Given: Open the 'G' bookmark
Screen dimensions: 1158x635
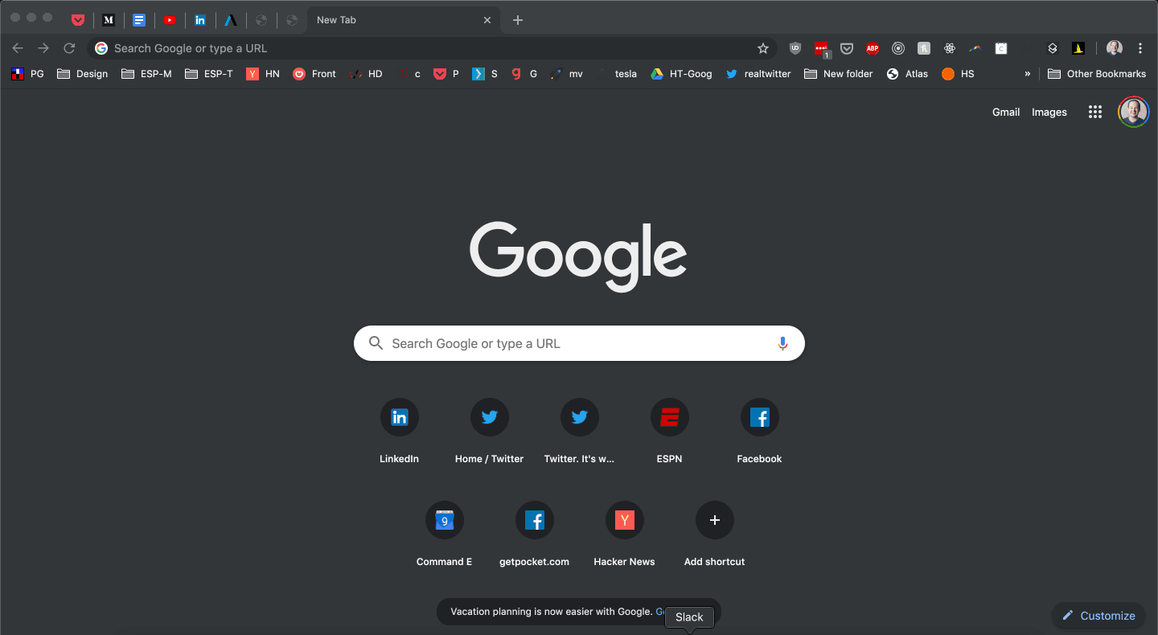Looking at the screenshot, I should click(x=524, y=74).
